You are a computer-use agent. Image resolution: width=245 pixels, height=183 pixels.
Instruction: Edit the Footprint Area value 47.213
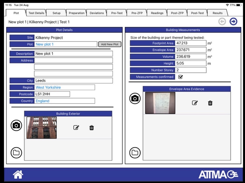[191, 43]
